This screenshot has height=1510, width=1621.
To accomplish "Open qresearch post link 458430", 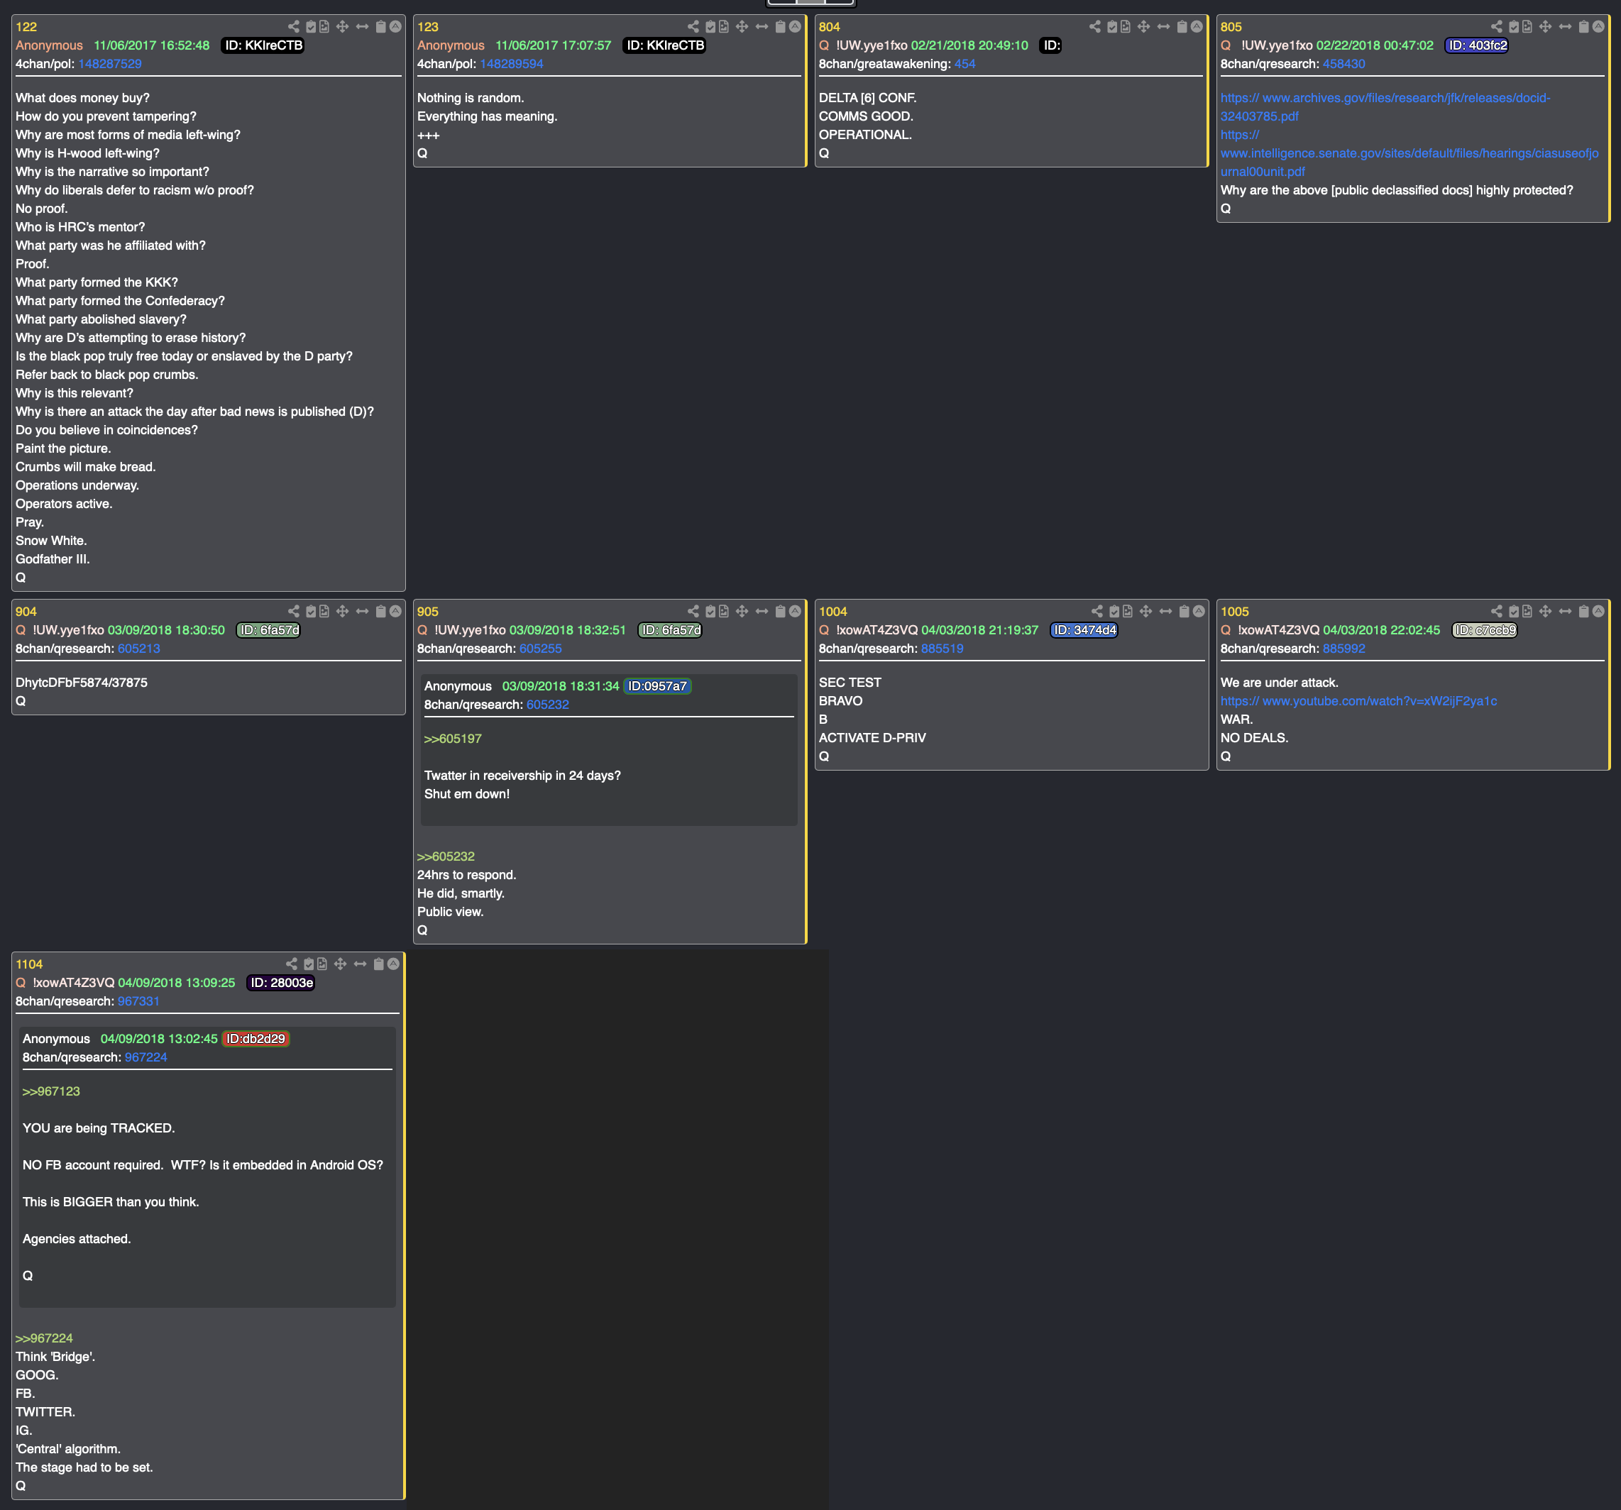I will pos(1343,64).
